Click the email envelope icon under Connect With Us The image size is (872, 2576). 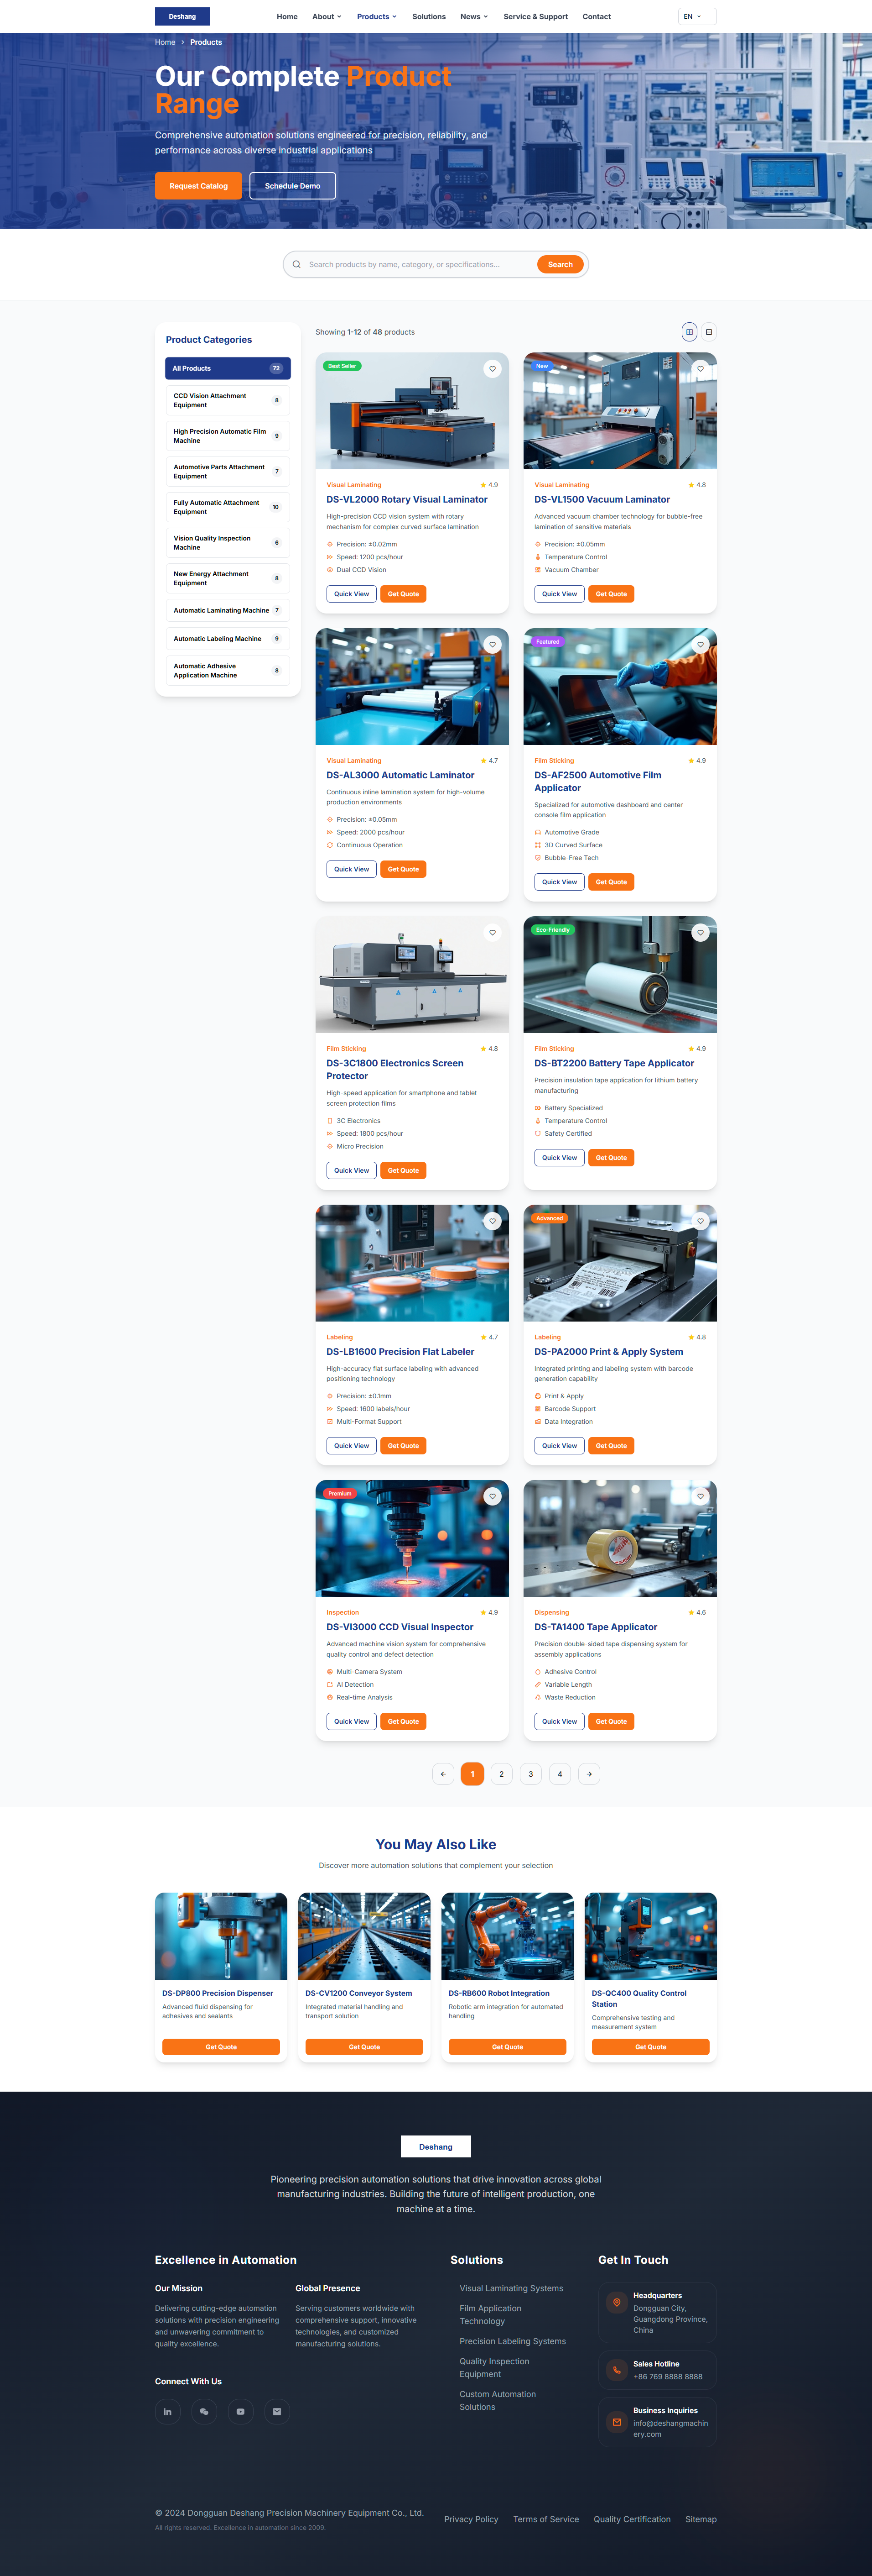[277, 2411]
